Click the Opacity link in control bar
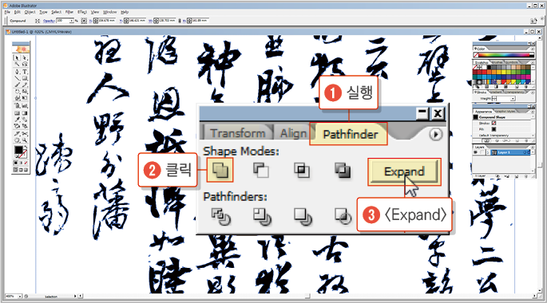The image size is (547, 303). (x=49, y=21)
